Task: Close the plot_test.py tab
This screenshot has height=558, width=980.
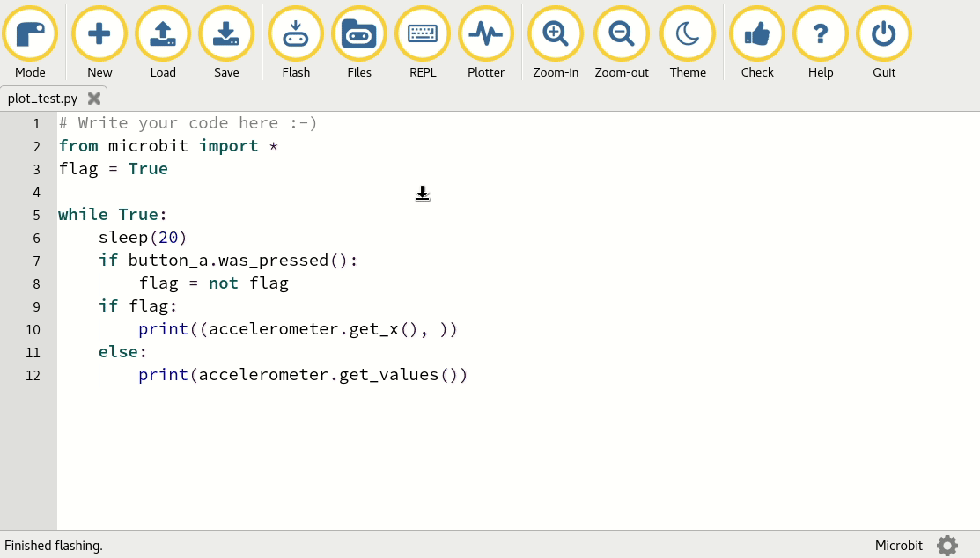Action: pos(94,99)
